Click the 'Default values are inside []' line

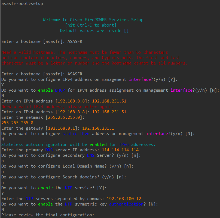(94, 31)
